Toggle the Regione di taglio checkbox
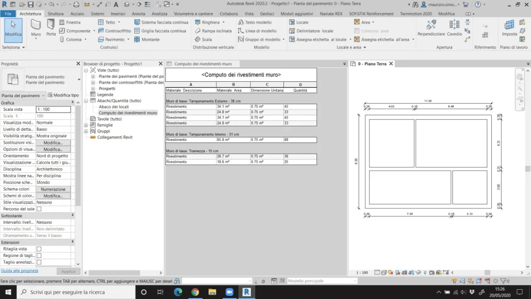The height and width of the screenshot is (299, 531). [x=39, y=256]
